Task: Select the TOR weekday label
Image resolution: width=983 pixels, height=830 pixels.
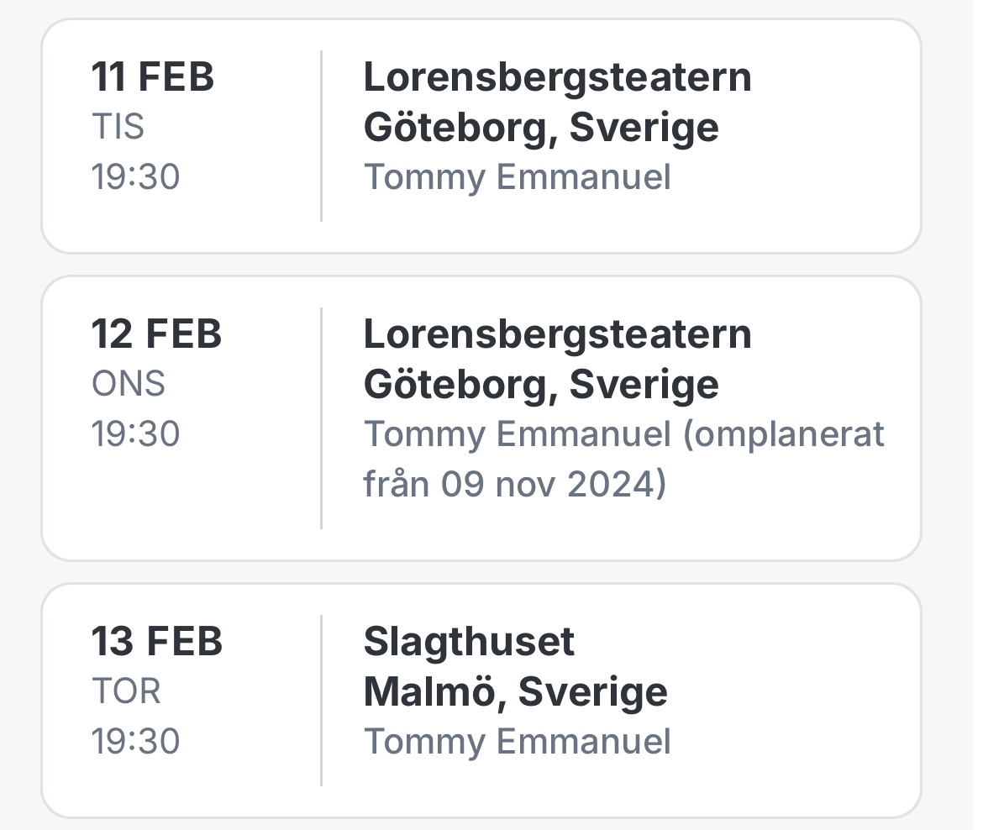Action: point(126,691)
